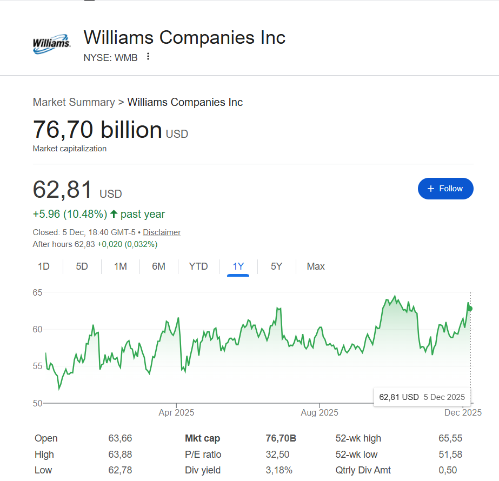499x481 pixels.
Task: Open the Disclaimer link
Action: click(162, 232)
